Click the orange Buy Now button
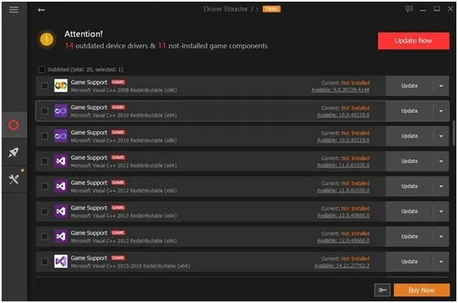The height and width of the screenshot is (303, 458). pyautogui.click(x=422, y=290)
